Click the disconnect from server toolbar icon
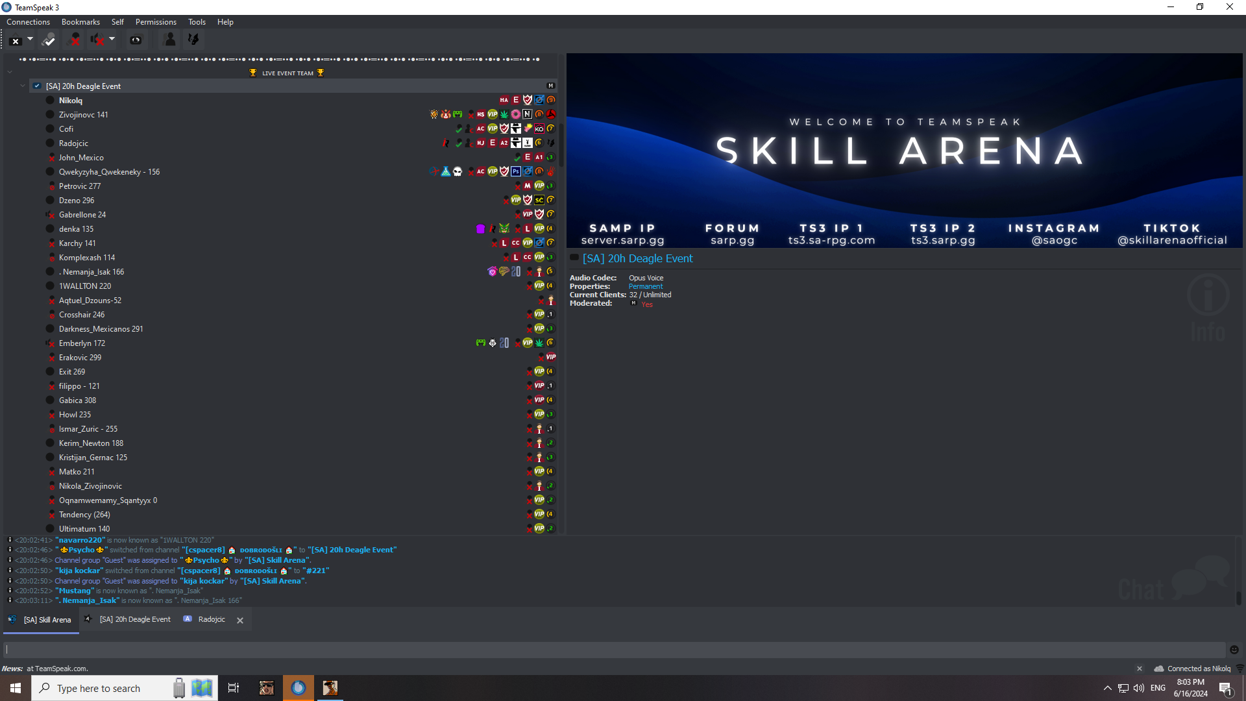The image size is (1246, 701). (x=16, y=40)
